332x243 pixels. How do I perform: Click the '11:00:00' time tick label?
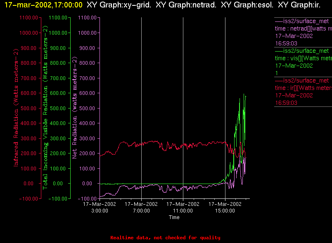click(x=183, y=211)
